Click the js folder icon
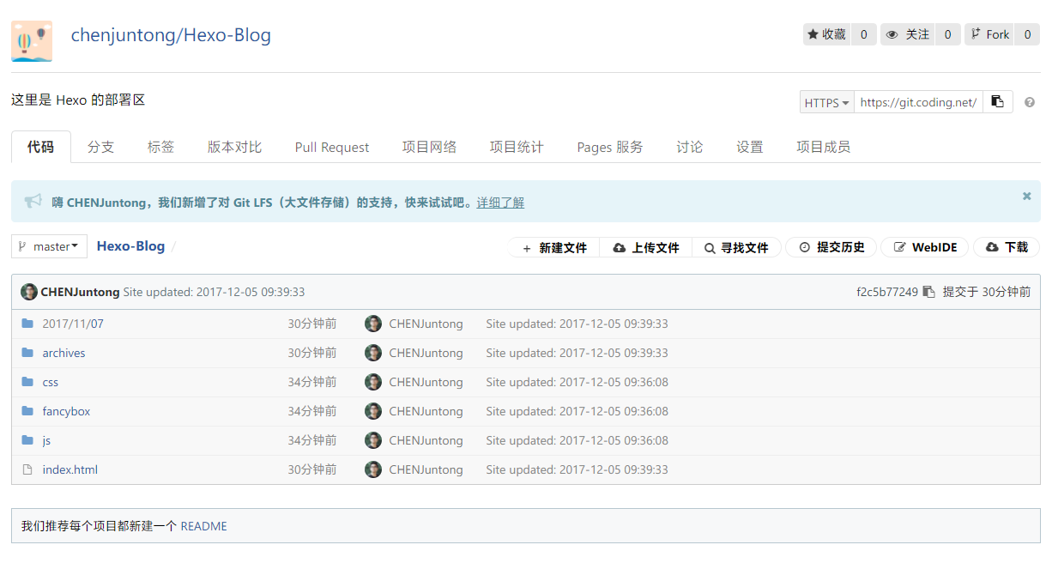Screen dimensions: 1046x563 27,440
